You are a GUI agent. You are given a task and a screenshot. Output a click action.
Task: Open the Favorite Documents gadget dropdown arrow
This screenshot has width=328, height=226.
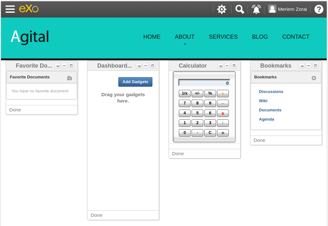pyautogui.click(x=57, y=66)
